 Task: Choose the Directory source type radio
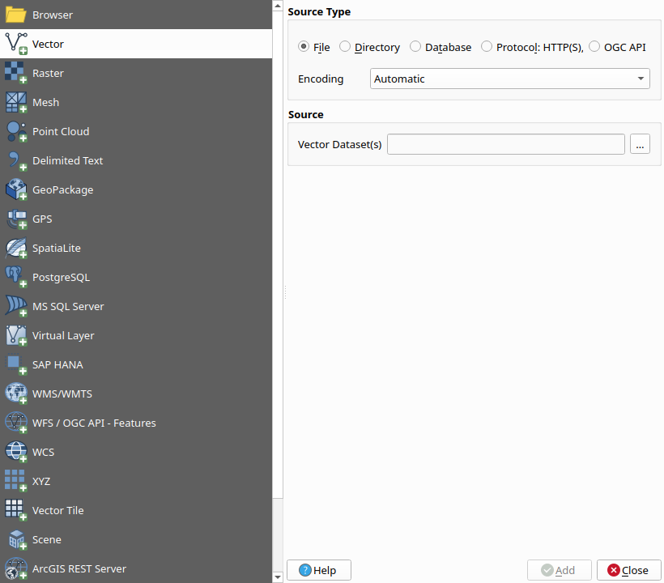click(x=345, y=46)
